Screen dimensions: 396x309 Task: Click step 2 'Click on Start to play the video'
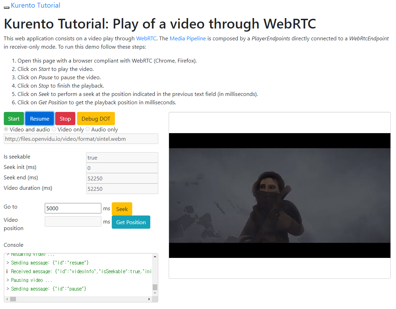tap(56, 69)
